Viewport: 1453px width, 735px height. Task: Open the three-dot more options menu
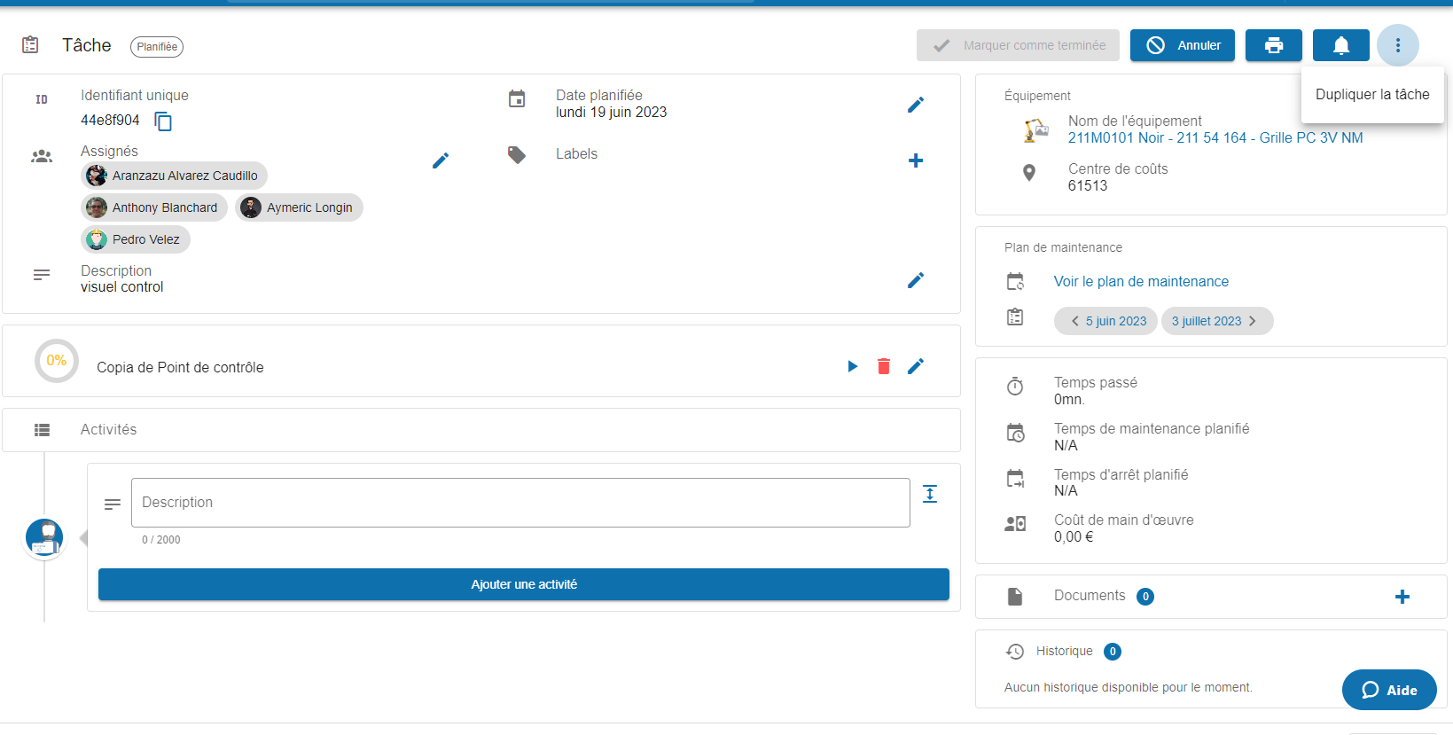click(x=1398, y=45)
